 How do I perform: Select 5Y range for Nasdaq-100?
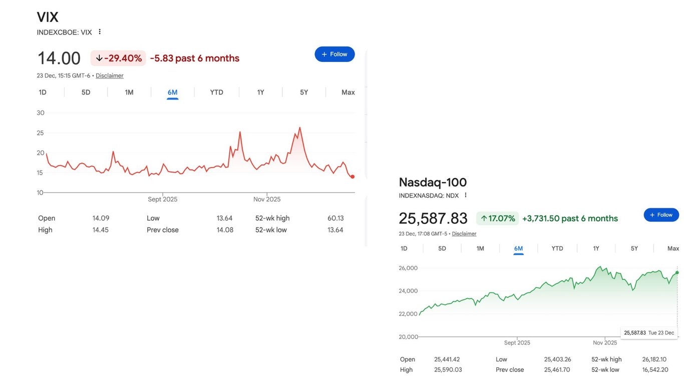click(x=634, y=248)
